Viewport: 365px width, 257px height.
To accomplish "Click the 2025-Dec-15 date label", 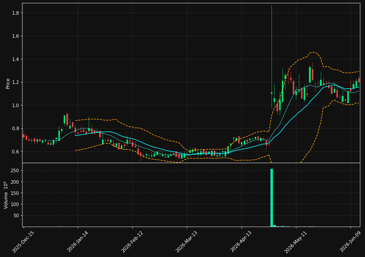I will point(23,242).
